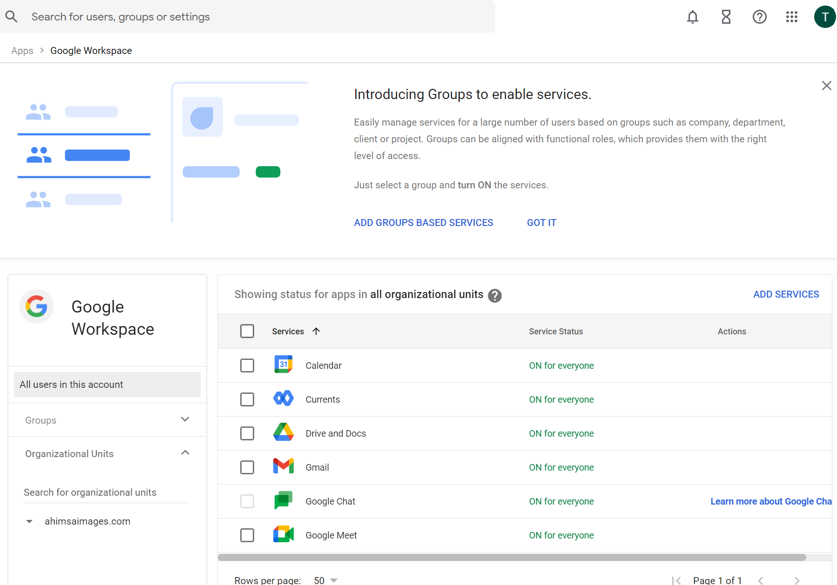This screenshot has width=837, height=585.
Task: Click the ADD SERVICES button
Action: [x=786, y=294]
